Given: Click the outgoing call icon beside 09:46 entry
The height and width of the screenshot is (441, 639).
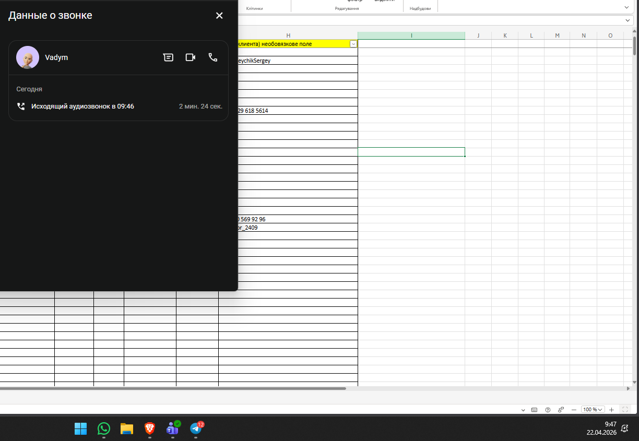Looking at the screenshot, I should coord(21,106).
